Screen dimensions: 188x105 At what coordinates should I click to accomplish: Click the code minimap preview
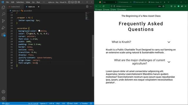(x=88, y=16)
